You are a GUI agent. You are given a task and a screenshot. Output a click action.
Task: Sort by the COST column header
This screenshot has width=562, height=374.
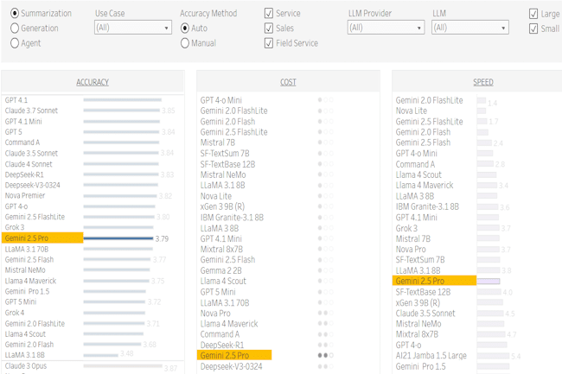tap(288, 82)
